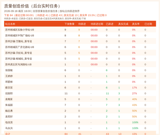Click the summary text 真实率 15.5%
Viewport: 160px width, 135px height.
coord(87,15)
